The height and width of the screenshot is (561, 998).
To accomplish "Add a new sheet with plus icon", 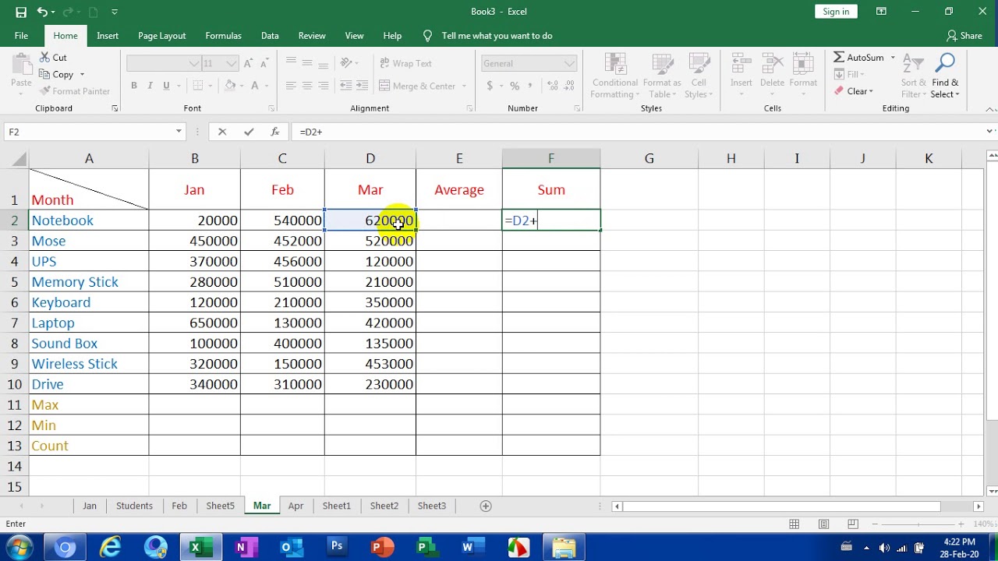I will pos(486,506).
